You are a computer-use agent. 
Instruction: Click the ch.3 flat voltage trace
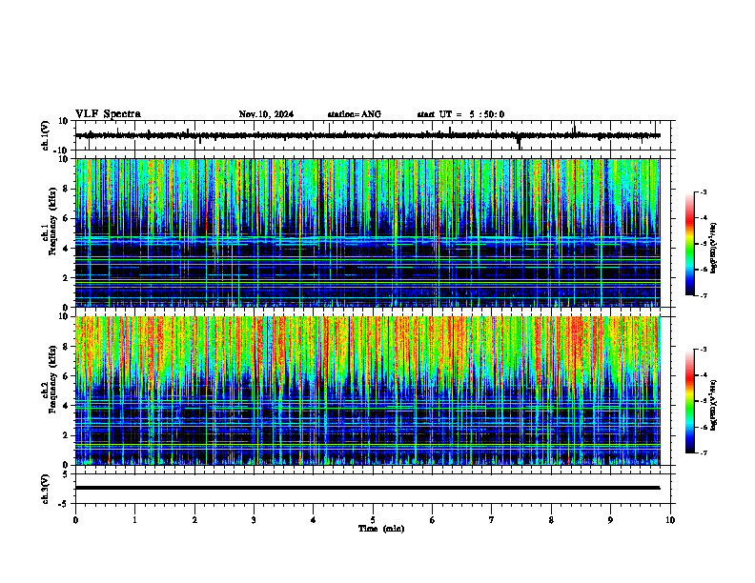click(368, 488)
